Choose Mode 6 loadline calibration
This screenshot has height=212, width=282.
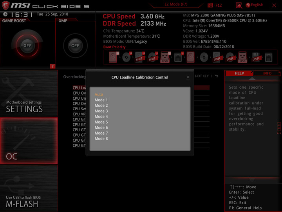101,128
